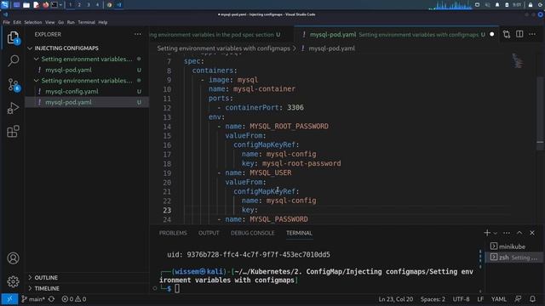Image resolution: width=545 pixels, height=306 pixels.
Task: Open mysql-config.yaml in the explorer
Action: 72,92
